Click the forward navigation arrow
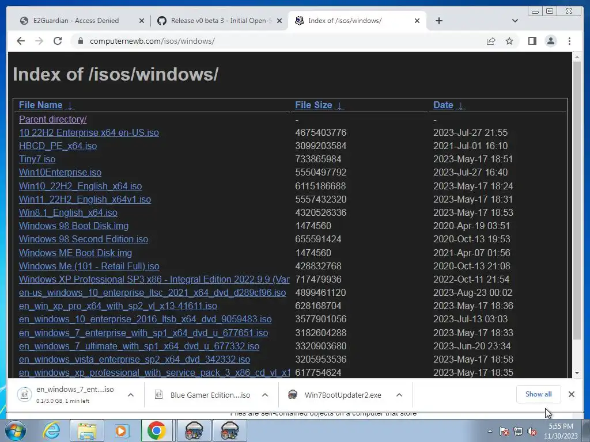590x442 pixels. coord(39,41)
